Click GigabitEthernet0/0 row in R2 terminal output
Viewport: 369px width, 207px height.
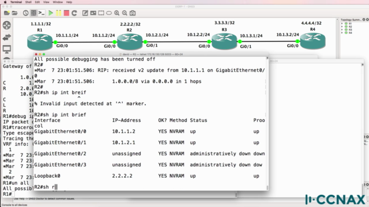pyautogui.click(x=149, y=132)
